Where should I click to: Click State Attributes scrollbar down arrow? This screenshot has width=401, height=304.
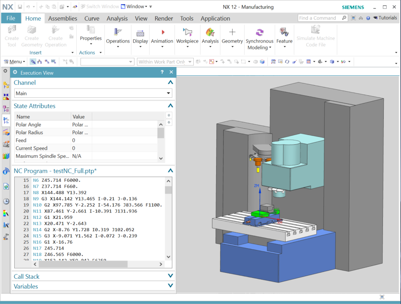click(161, 159)
